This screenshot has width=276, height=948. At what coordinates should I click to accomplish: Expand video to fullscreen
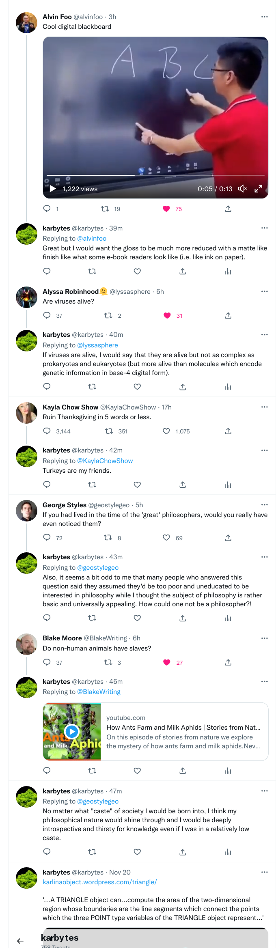click(x=258, y=189)
